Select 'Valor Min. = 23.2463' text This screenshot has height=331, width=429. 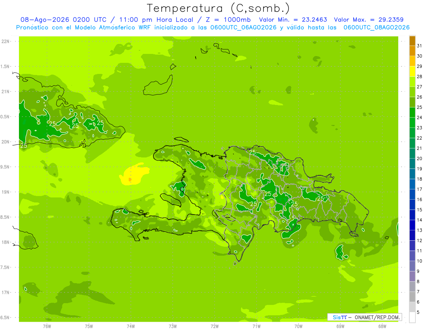point(293,20)
